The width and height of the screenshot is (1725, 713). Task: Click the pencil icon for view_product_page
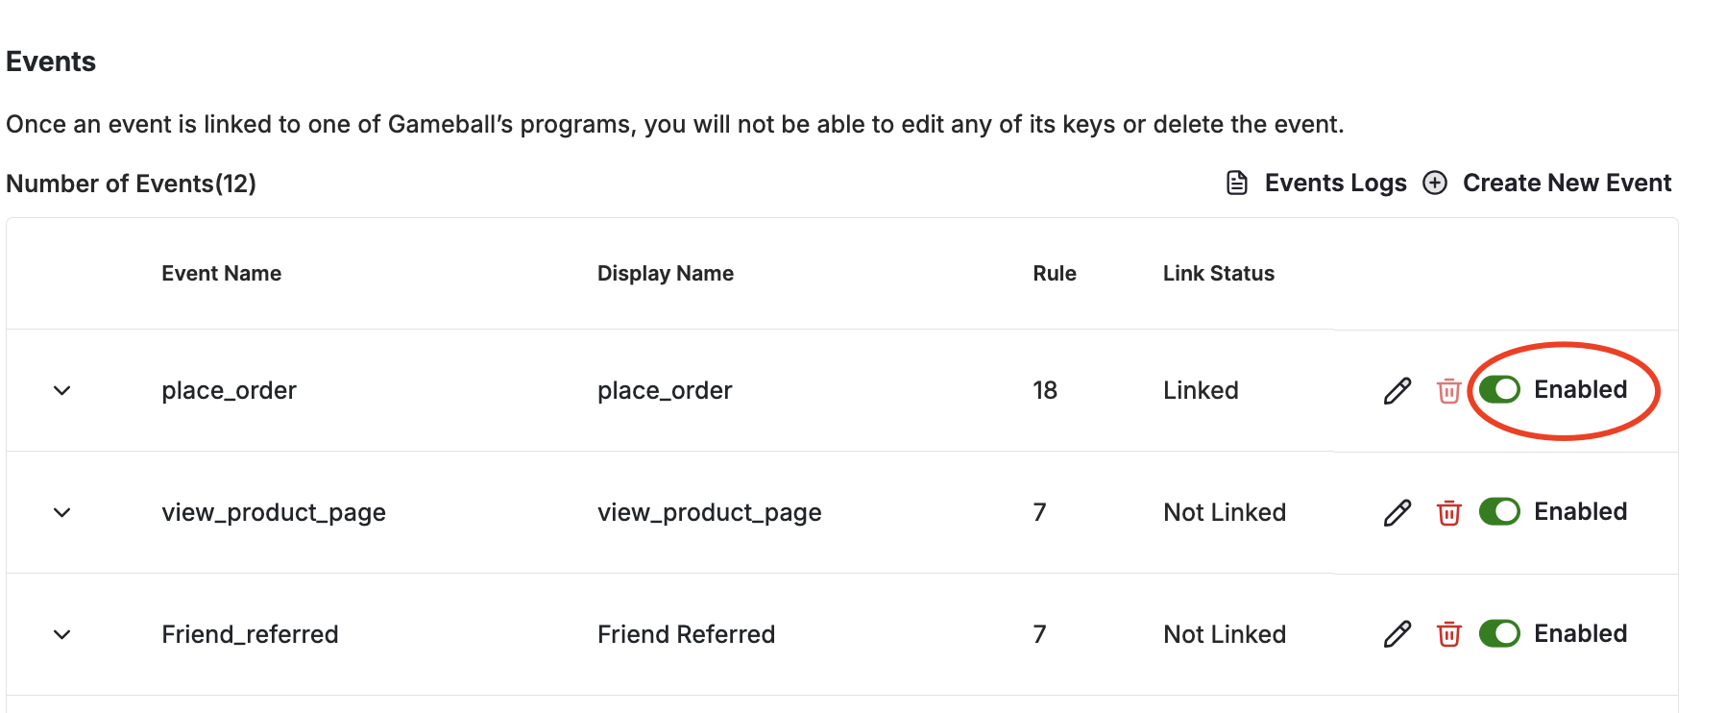(1397, 512)
